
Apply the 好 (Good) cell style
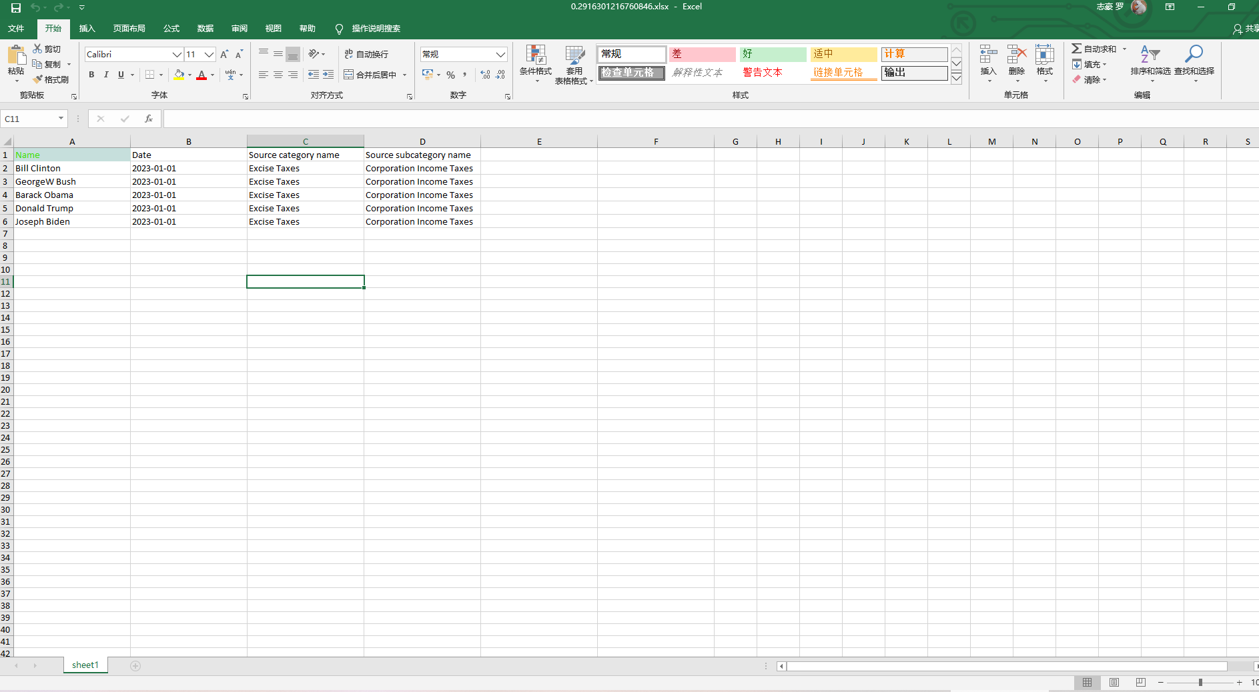773,54
